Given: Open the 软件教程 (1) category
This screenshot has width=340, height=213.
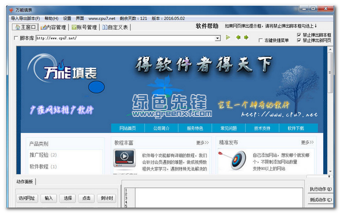Looking at the screenshot, I should click(43, 166).
